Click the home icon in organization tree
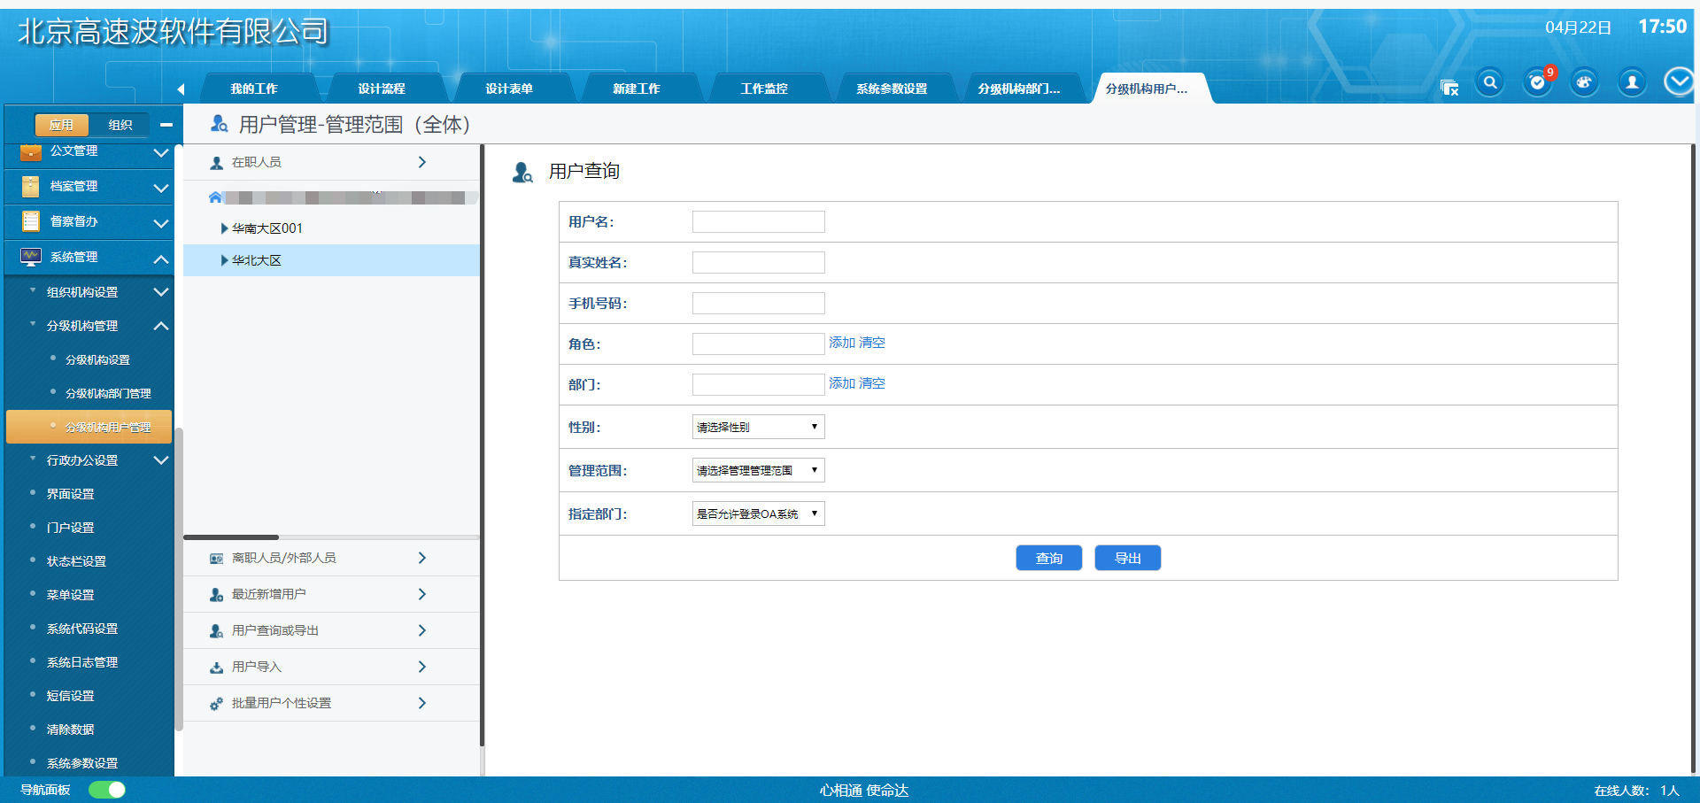The height and width of the screenshot is (803, 1700). click(x=215, y=197)
